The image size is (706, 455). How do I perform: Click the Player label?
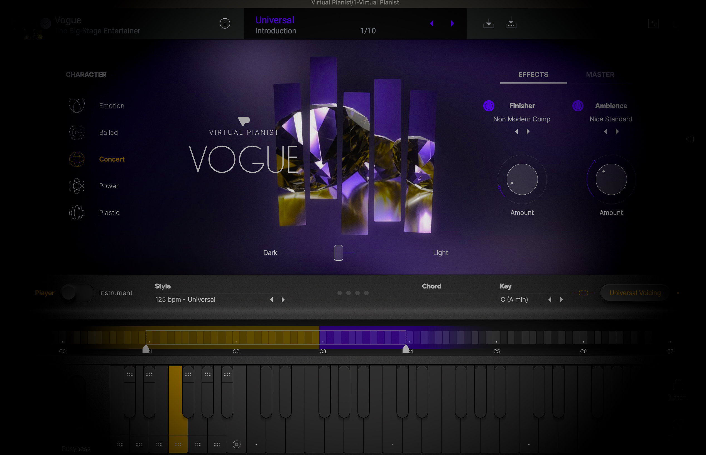tap(45, 293)
